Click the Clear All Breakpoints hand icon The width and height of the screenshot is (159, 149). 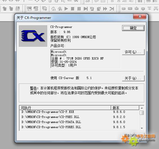[x=60, y=9]
